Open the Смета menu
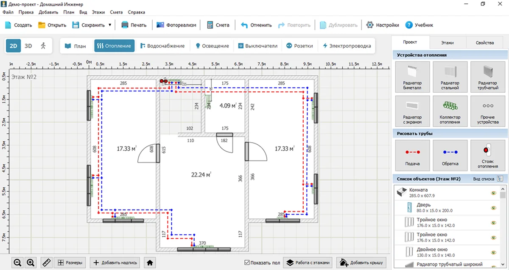 coord(116,12)
